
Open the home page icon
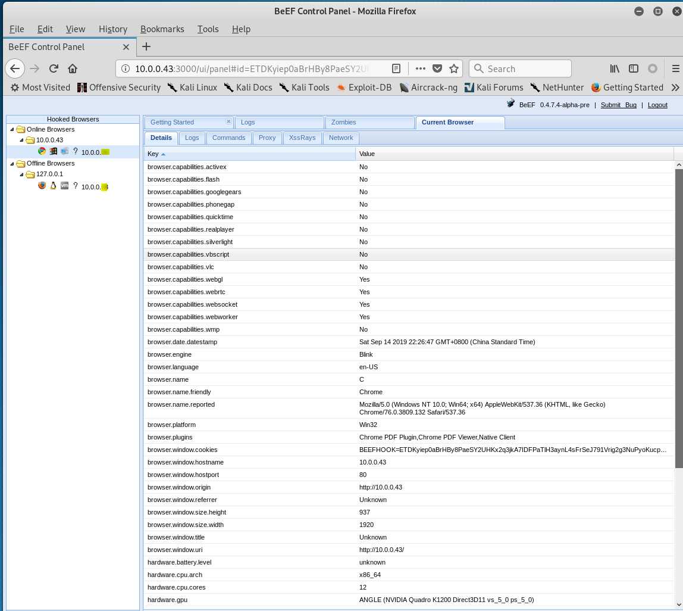(73, 68)
